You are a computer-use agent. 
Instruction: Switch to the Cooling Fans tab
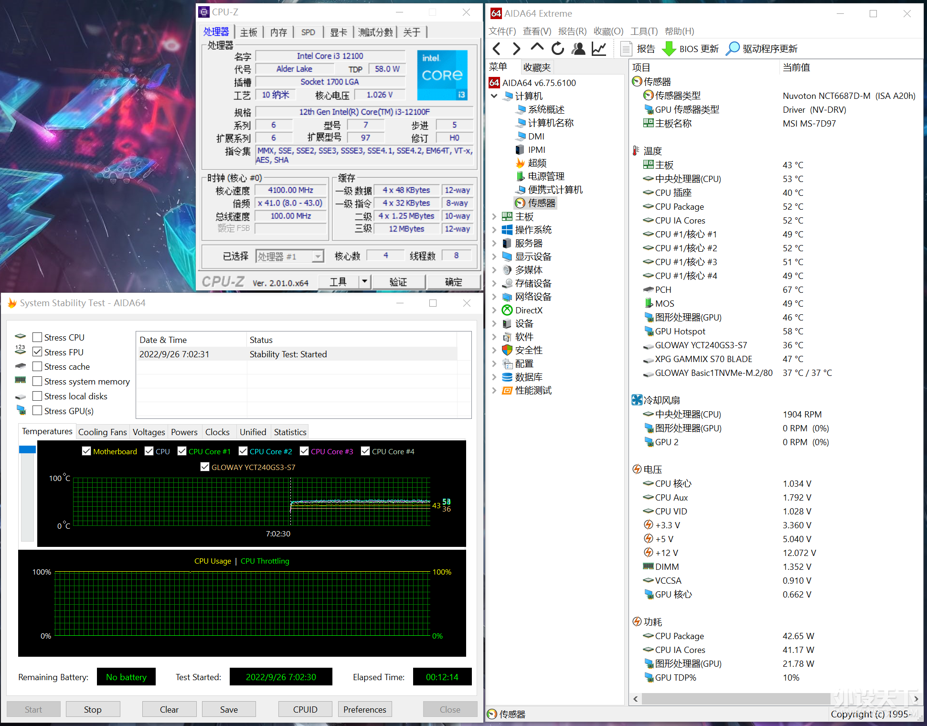pyautogui.click(x=102, y=432)
